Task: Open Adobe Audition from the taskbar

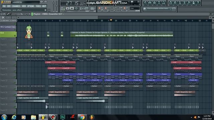Action: [x=63, y=117]
